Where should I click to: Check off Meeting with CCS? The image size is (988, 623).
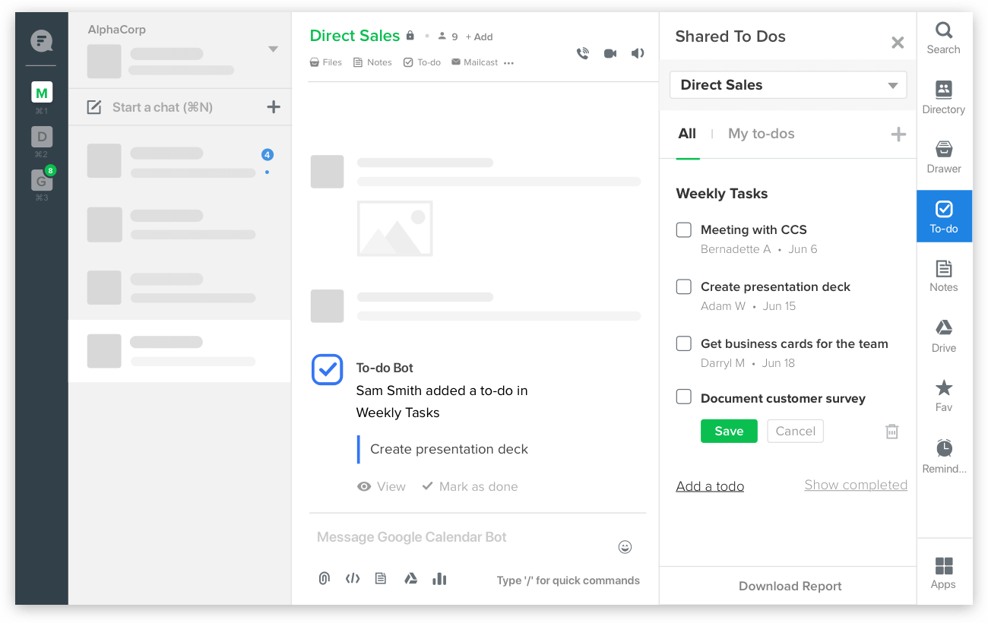pyautogui.click(x=684, y=229)
